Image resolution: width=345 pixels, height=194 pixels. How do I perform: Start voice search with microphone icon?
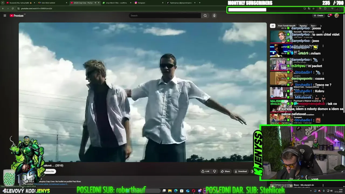tap(214, 16)
